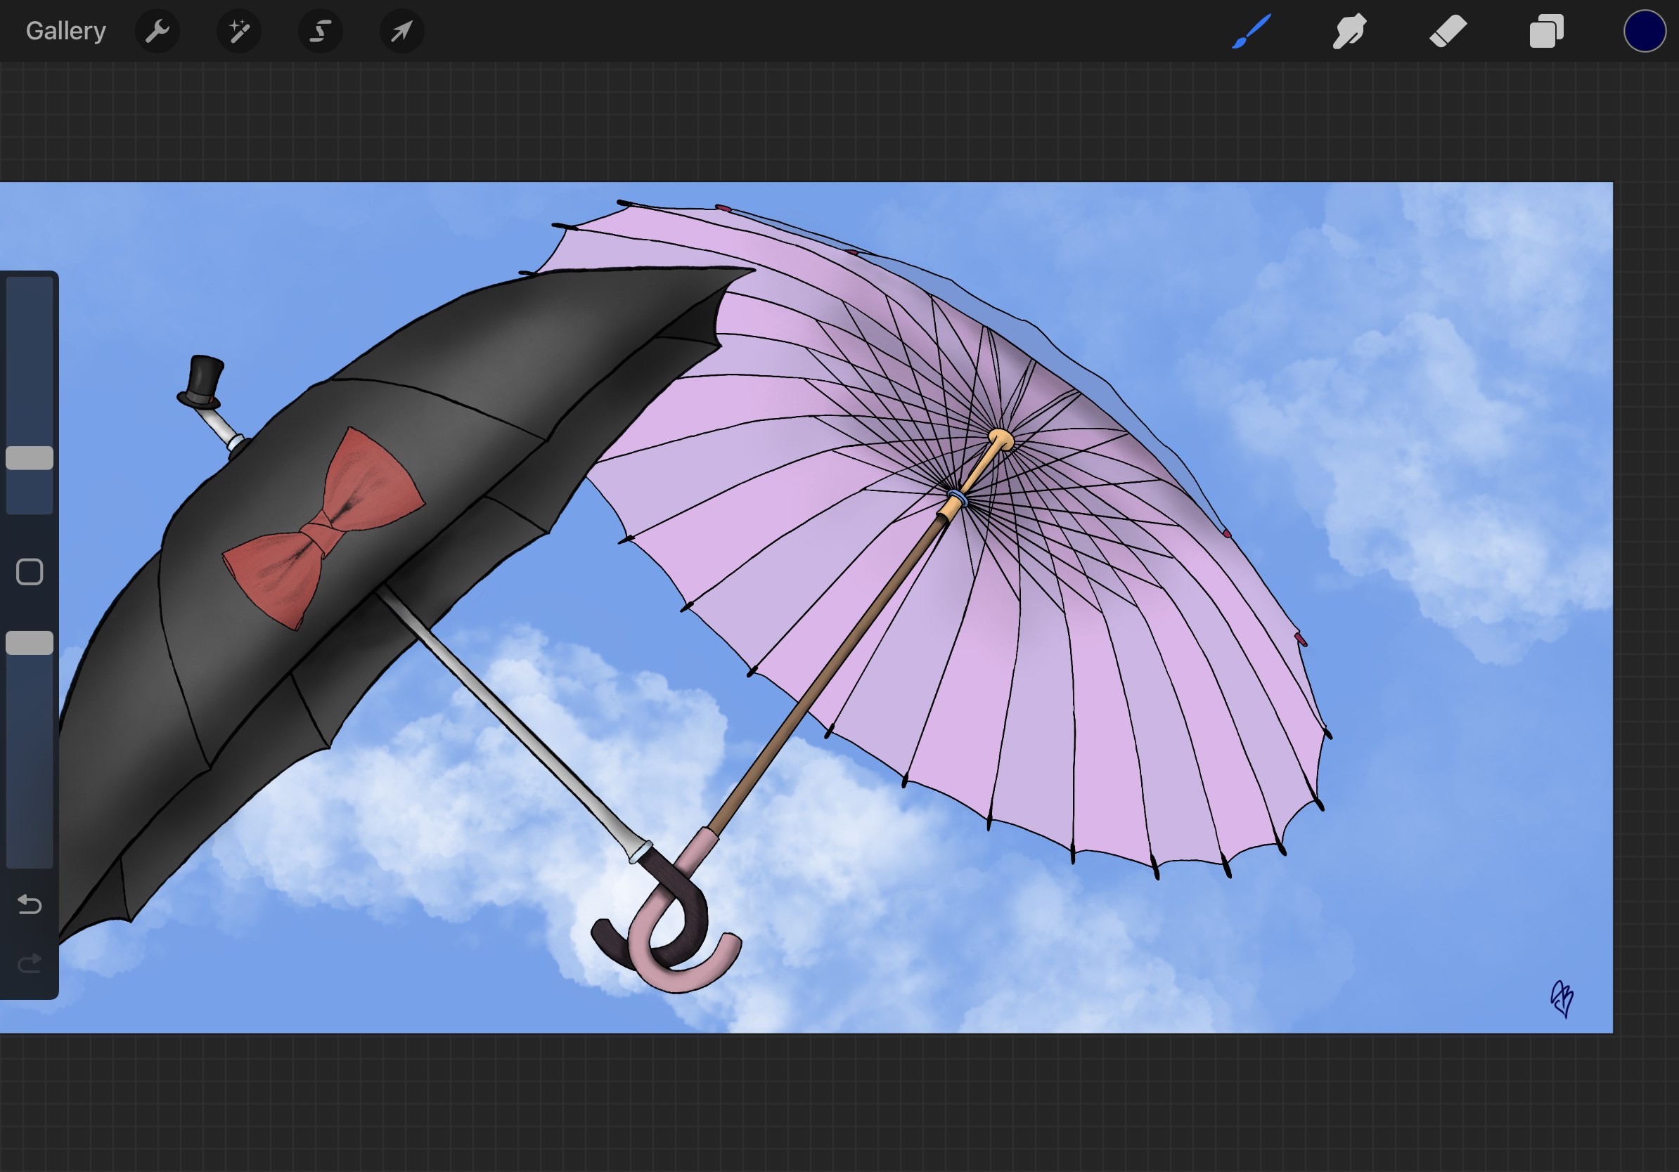Select the Paint brush tool

point(1252,32)
